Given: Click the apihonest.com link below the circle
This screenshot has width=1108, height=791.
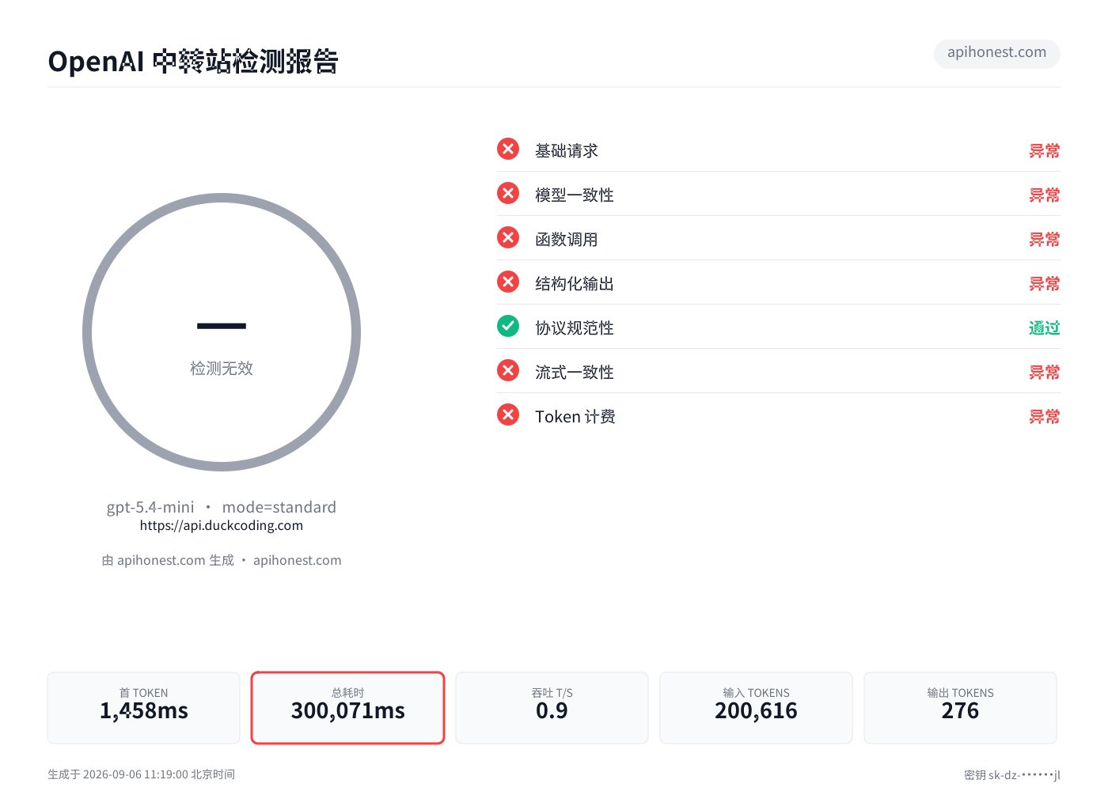Looking at the screenshot, I should click(x=298, y=560).
